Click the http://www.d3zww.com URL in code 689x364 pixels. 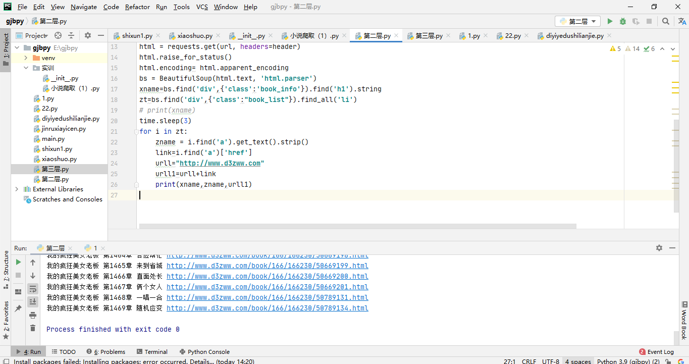[220, 164]
